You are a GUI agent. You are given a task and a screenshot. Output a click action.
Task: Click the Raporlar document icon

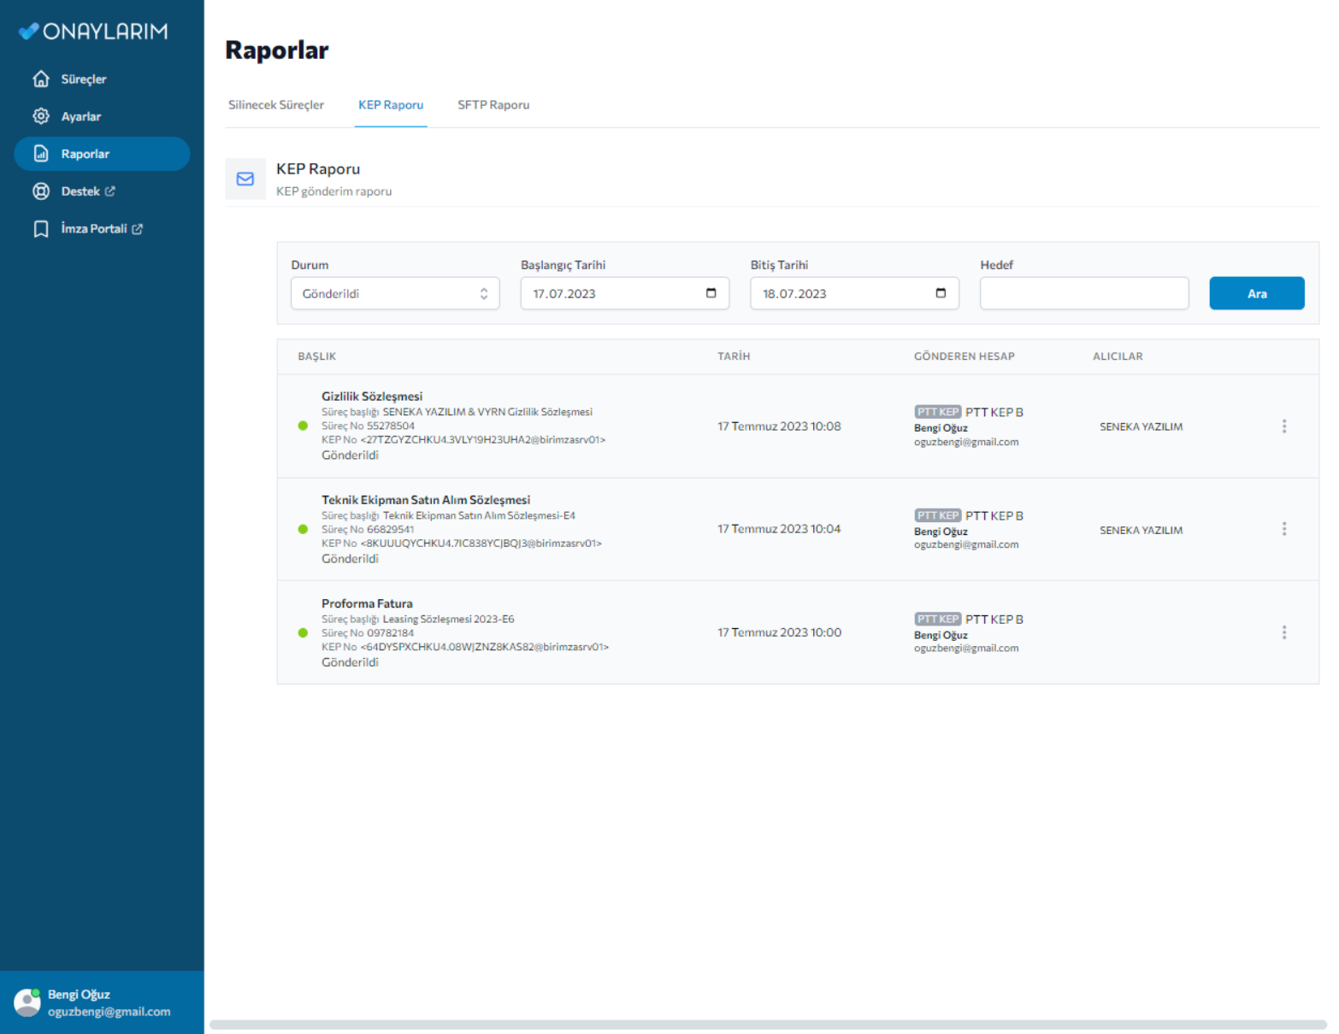(41, 154)
